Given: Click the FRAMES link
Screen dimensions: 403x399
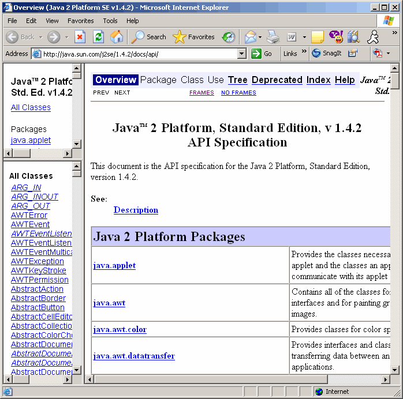Looking at the screenshot, I should click(x=201, y=93).
